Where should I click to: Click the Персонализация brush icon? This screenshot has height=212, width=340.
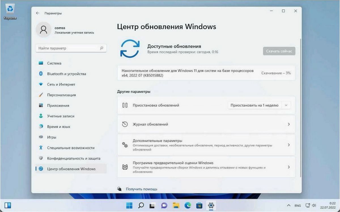click(x=41, y=95)
